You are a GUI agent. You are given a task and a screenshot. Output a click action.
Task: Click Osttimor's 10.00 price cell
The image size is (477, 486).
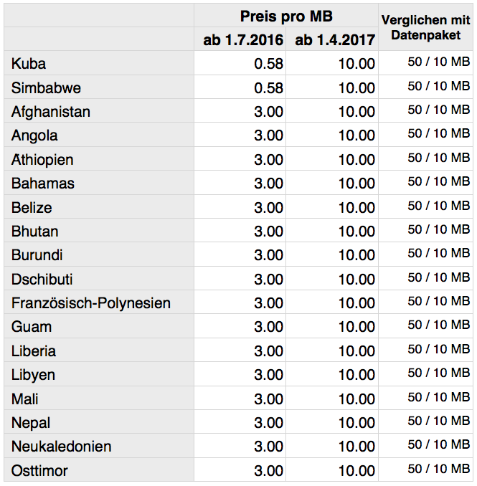(332, 470)
